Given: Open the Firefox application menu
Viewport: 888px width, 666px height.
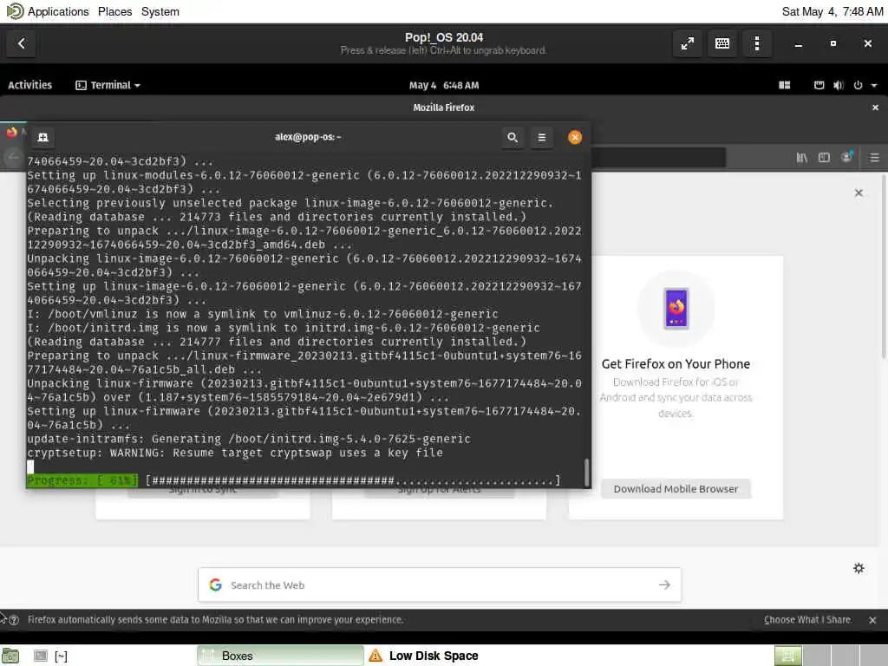Looking at the screenshot, I should [x=874, y=158].
